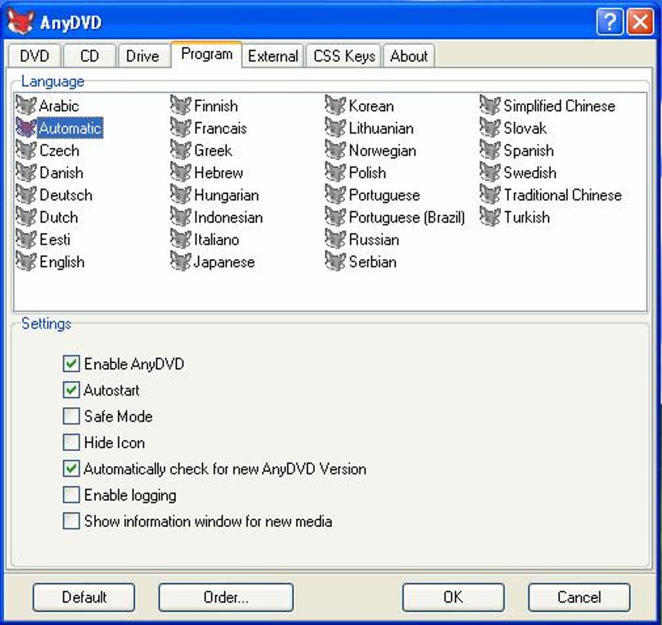Viewport: 662px width, 625px height.
Task: Toggle automatic check for new AnyDVD Version
Action: [71, 469]
